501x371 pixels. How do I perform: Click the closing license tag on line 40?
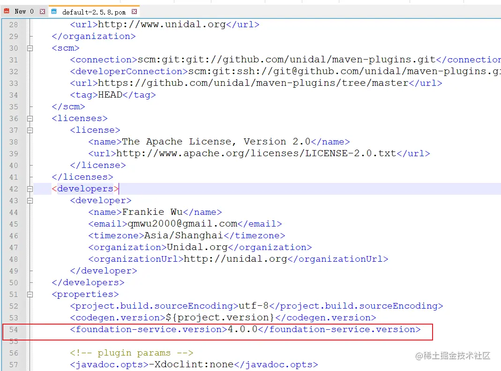coord(98,166)
